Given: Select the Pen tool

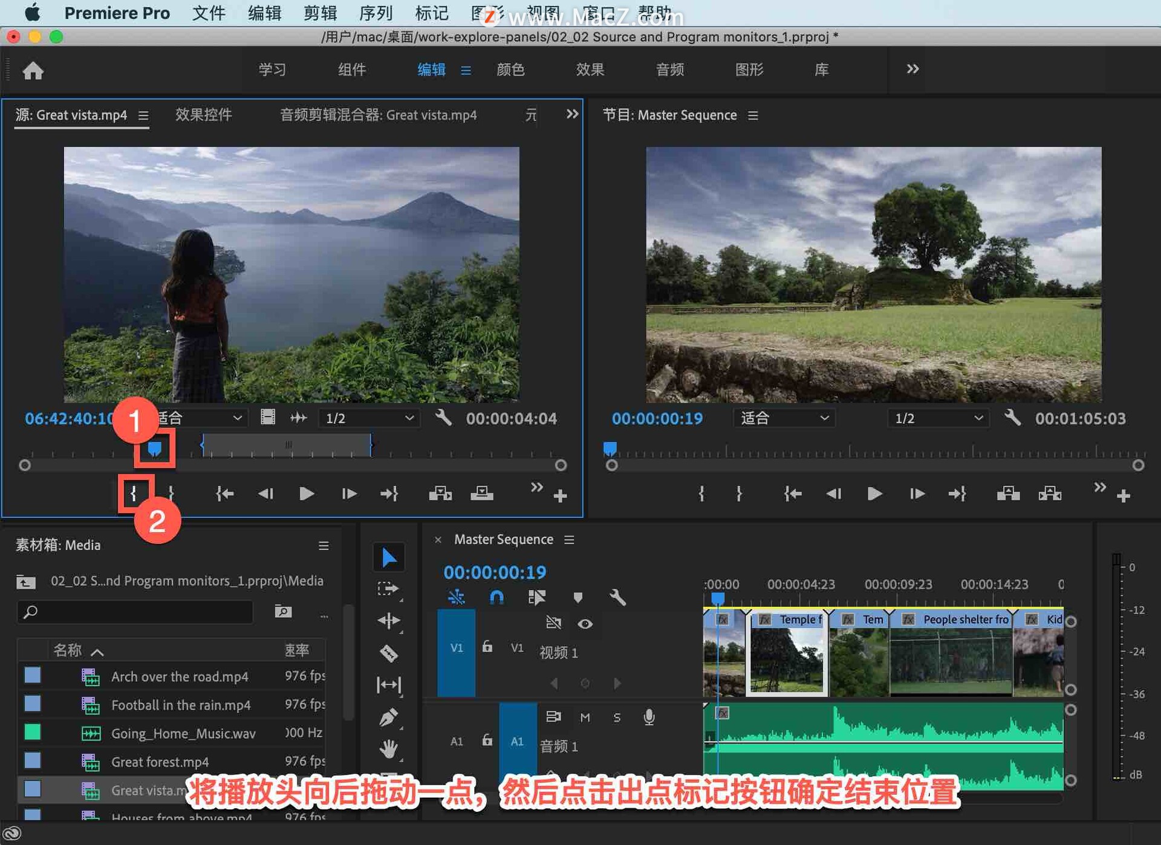Looking at the screenshot, I should click(388, 717).
